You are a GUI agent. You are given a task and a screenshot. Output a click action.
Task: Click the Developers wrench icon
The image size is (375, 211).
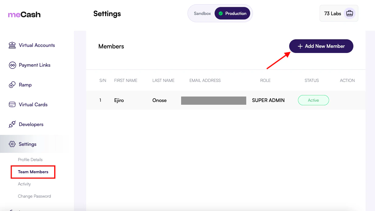[12, 124]
